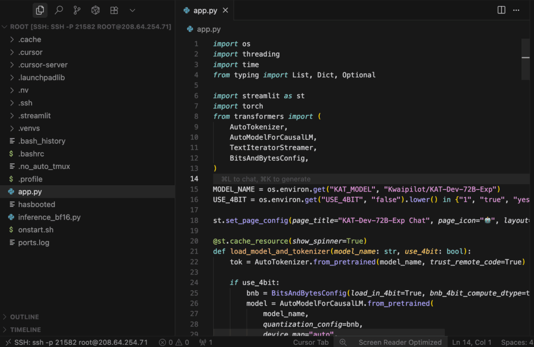Open onstart.sh in the file tree
The width and height of the screenshot is (534, 347).
point(35,230)
